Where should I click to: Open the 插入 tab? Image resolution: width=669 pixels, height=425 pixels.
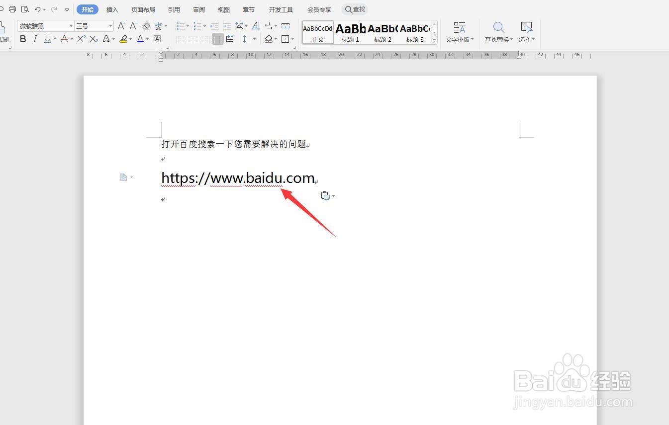coord(112,9)
